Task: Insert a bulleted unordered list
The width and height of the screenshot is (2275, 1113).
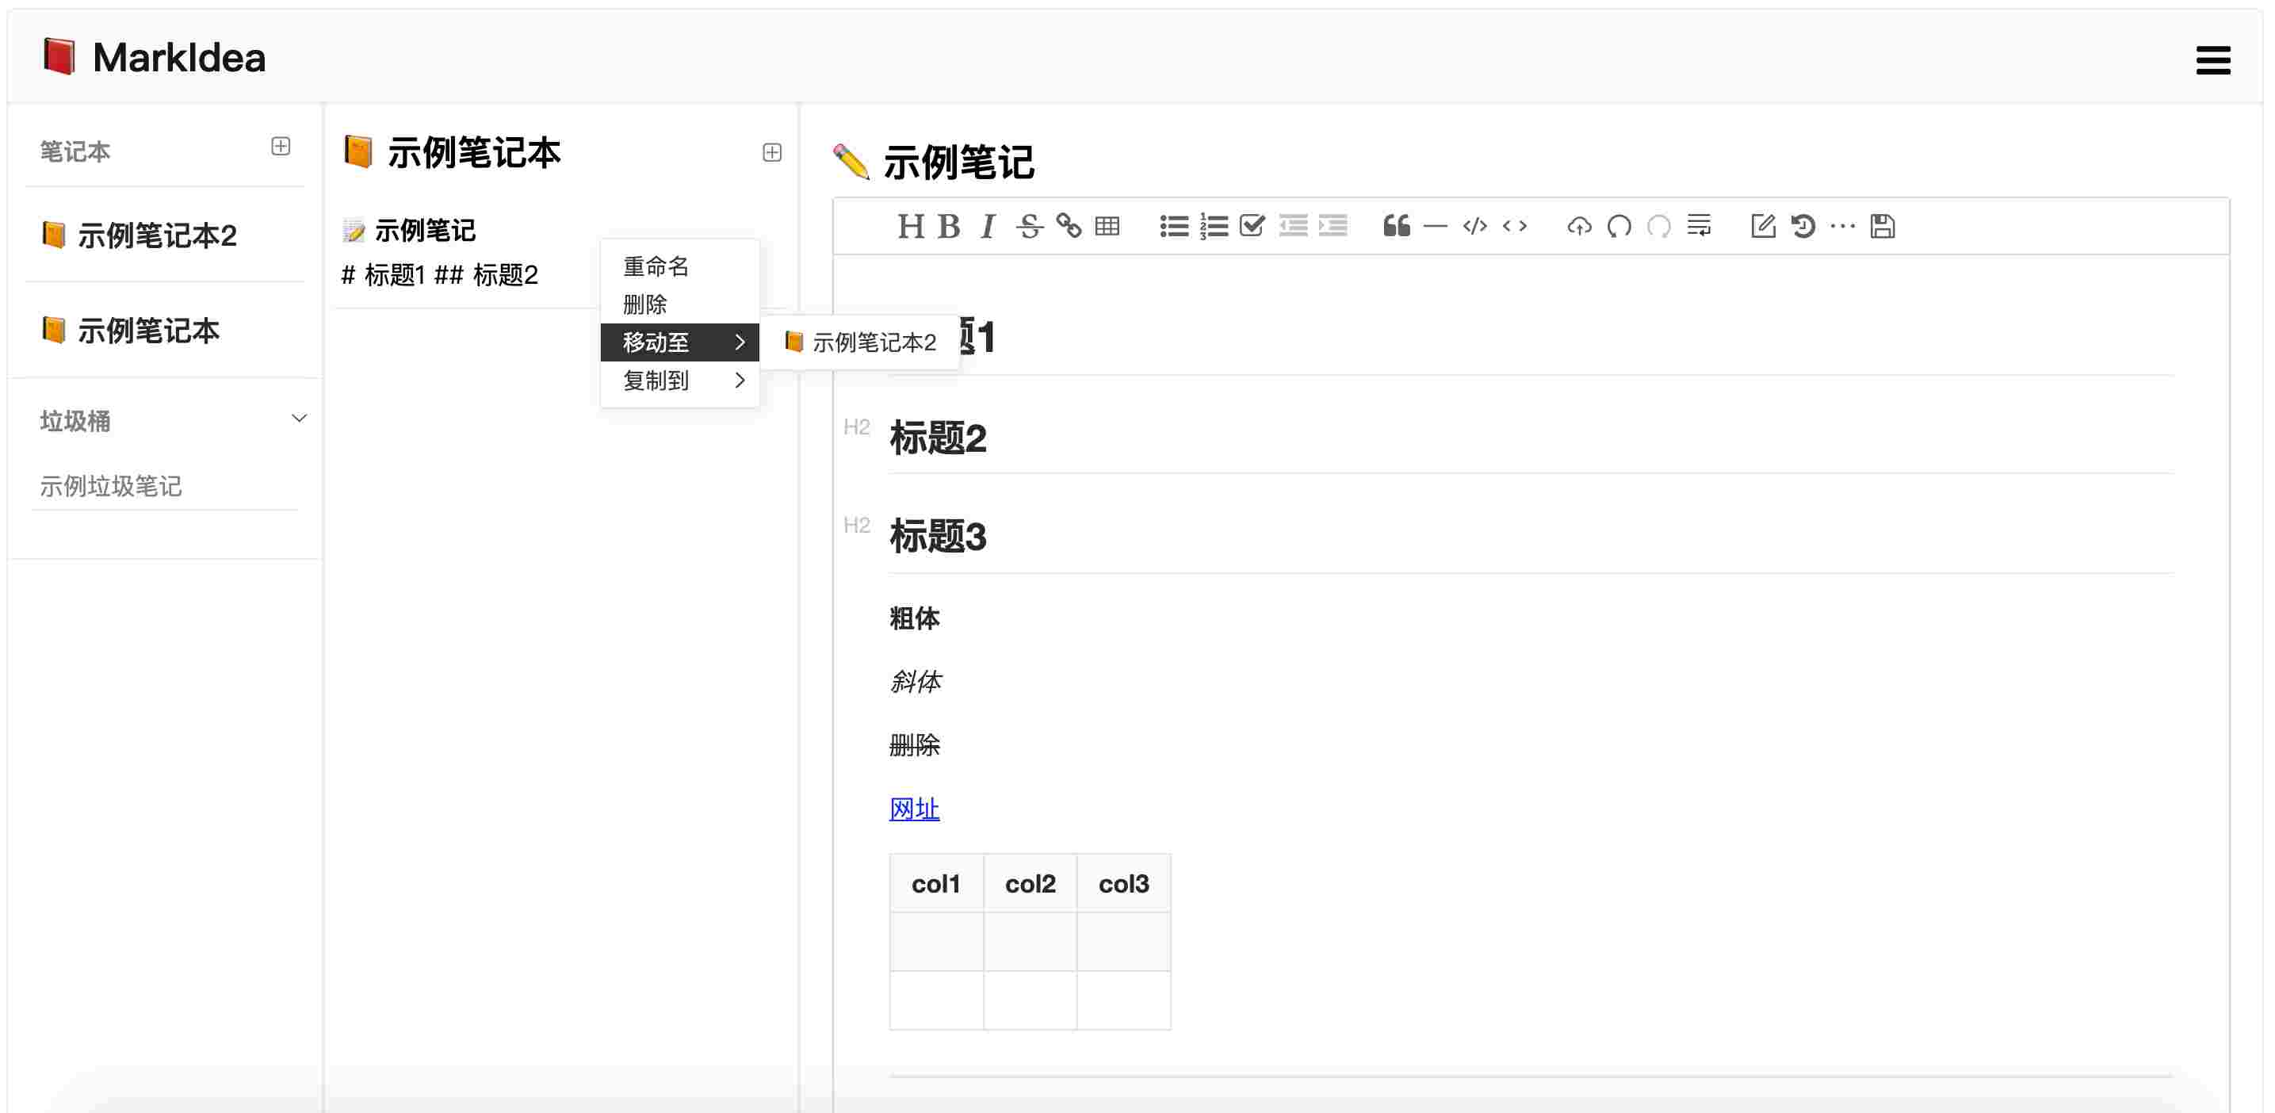Action: [1174, 227]
